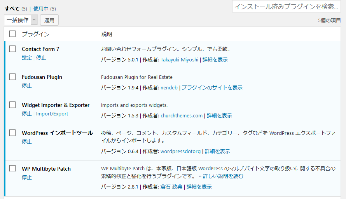Focus the インストール済みプラグインを検索 search field

point(287,6)
